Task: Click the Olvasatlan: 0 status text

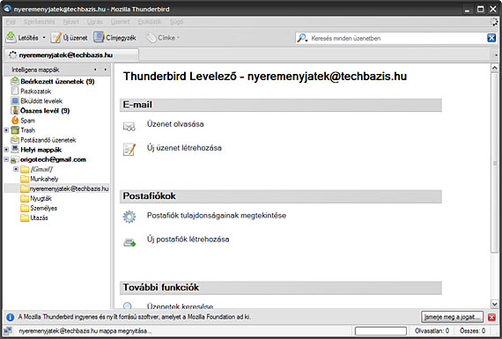Action: (432, 331)
